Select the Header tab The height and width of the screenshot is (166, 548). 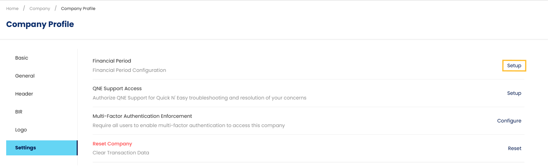tap(24, 94)
